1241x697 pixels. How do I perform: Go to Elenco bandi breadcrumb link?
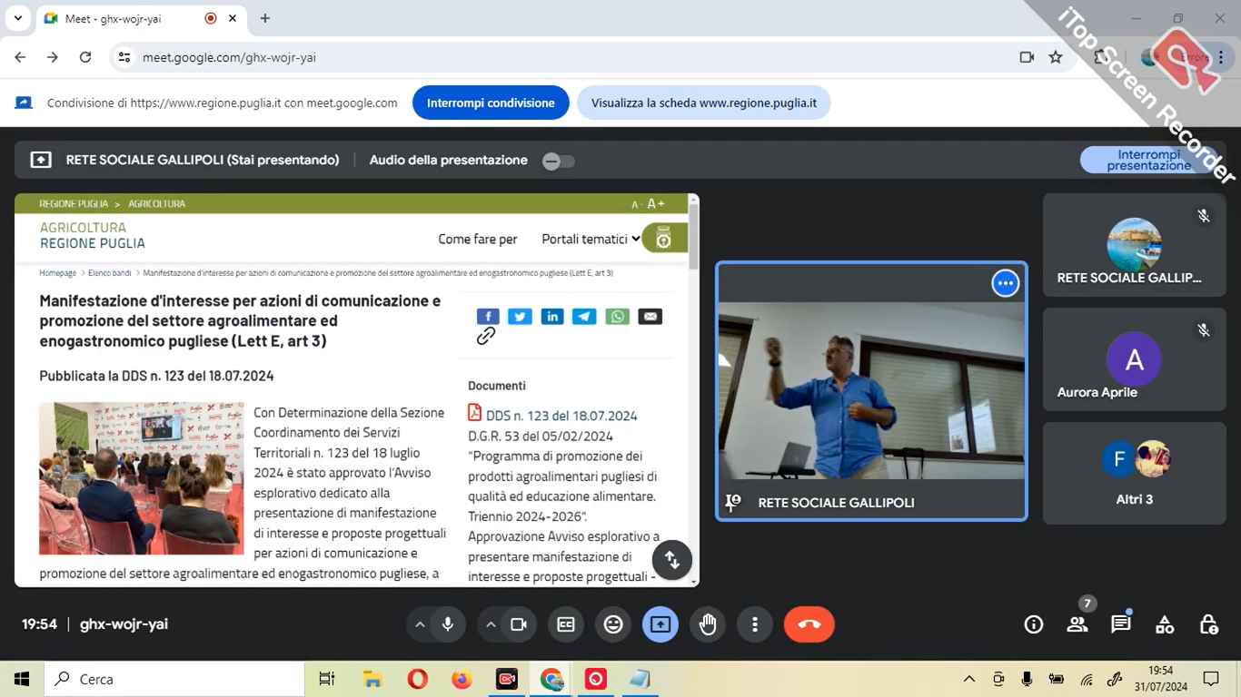[x=110, y=272]
